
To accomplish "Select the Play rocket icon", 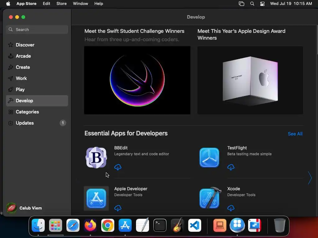I will [x=11, y=90].
